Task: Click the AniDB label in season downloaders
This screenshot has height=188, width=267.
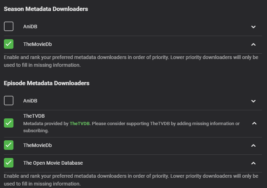Action: [x=30, y=27]
